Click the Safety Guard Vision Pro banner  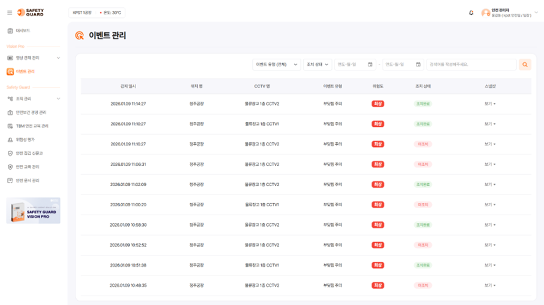tap(34, 211)
